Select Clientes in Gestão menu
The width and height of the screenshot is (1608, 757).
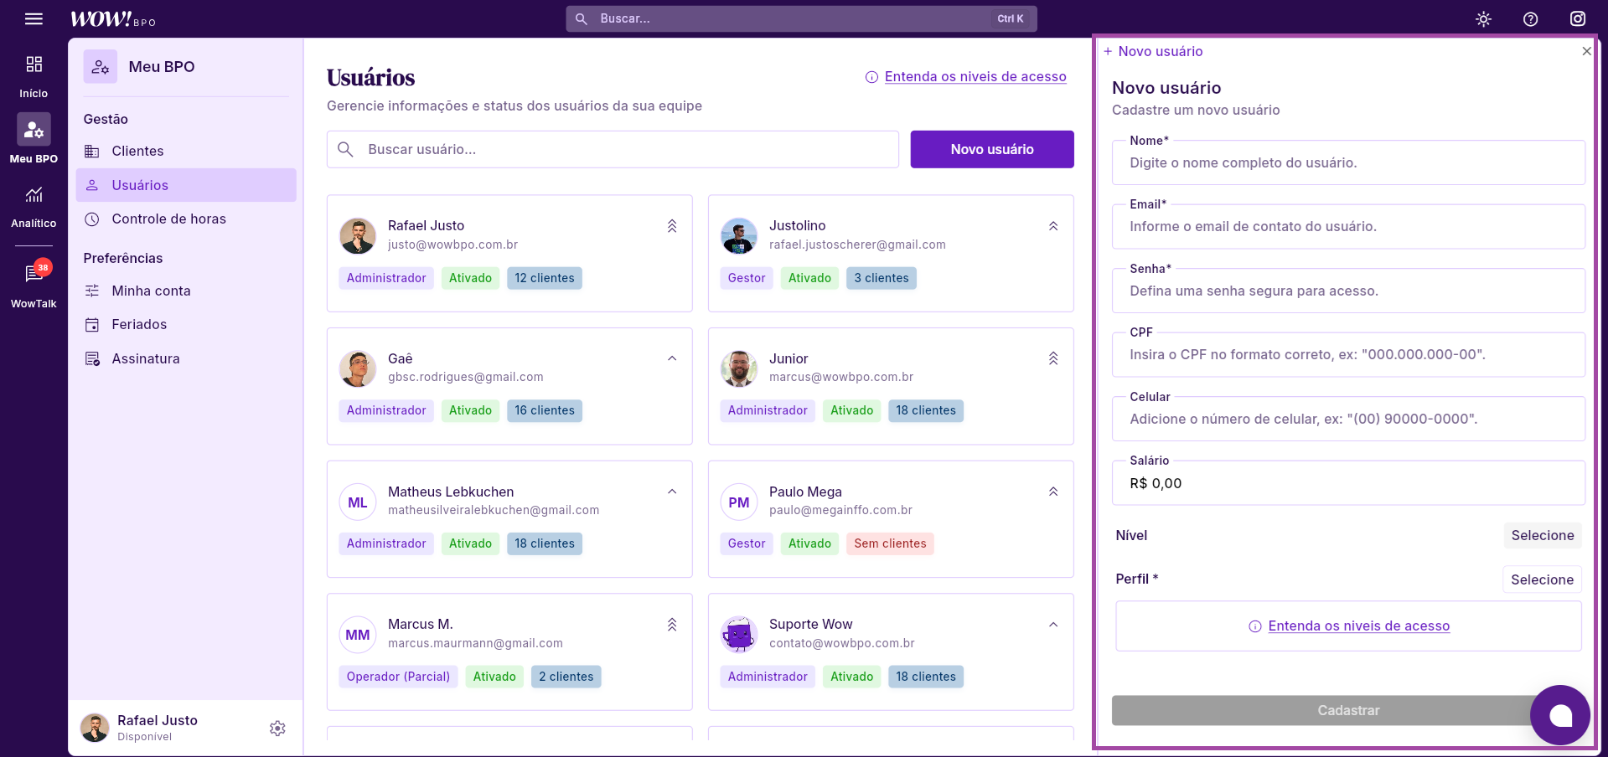(137, 151)
